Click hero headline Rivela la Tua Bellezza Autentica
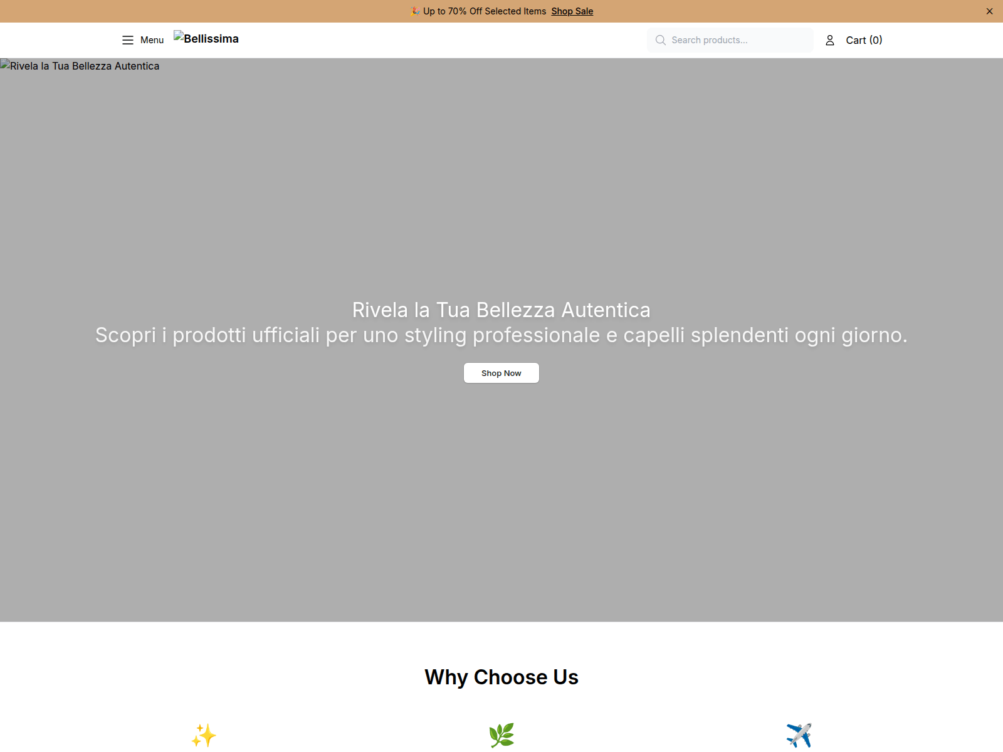The width and height of the screenshot is (1003, 752). click(501, 310)
